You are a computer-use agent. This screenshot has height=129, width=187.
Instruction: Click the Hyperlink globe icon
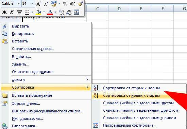coord(5,126)
